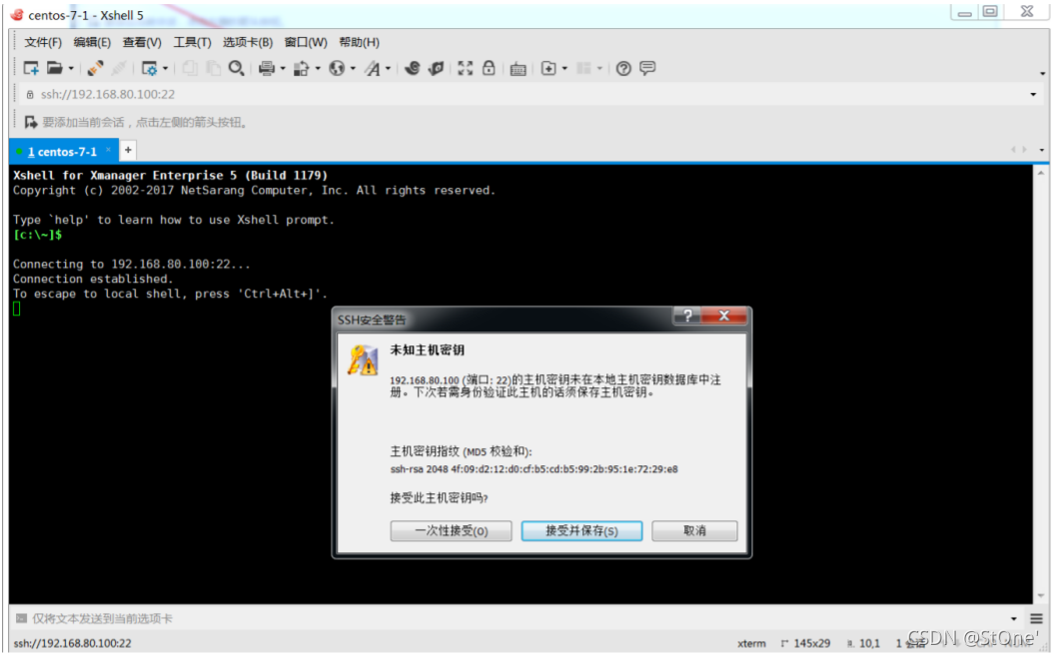Click the xterm status bar entry
The height and width of the screenshot is (656, 1054).
coord(751,643)
